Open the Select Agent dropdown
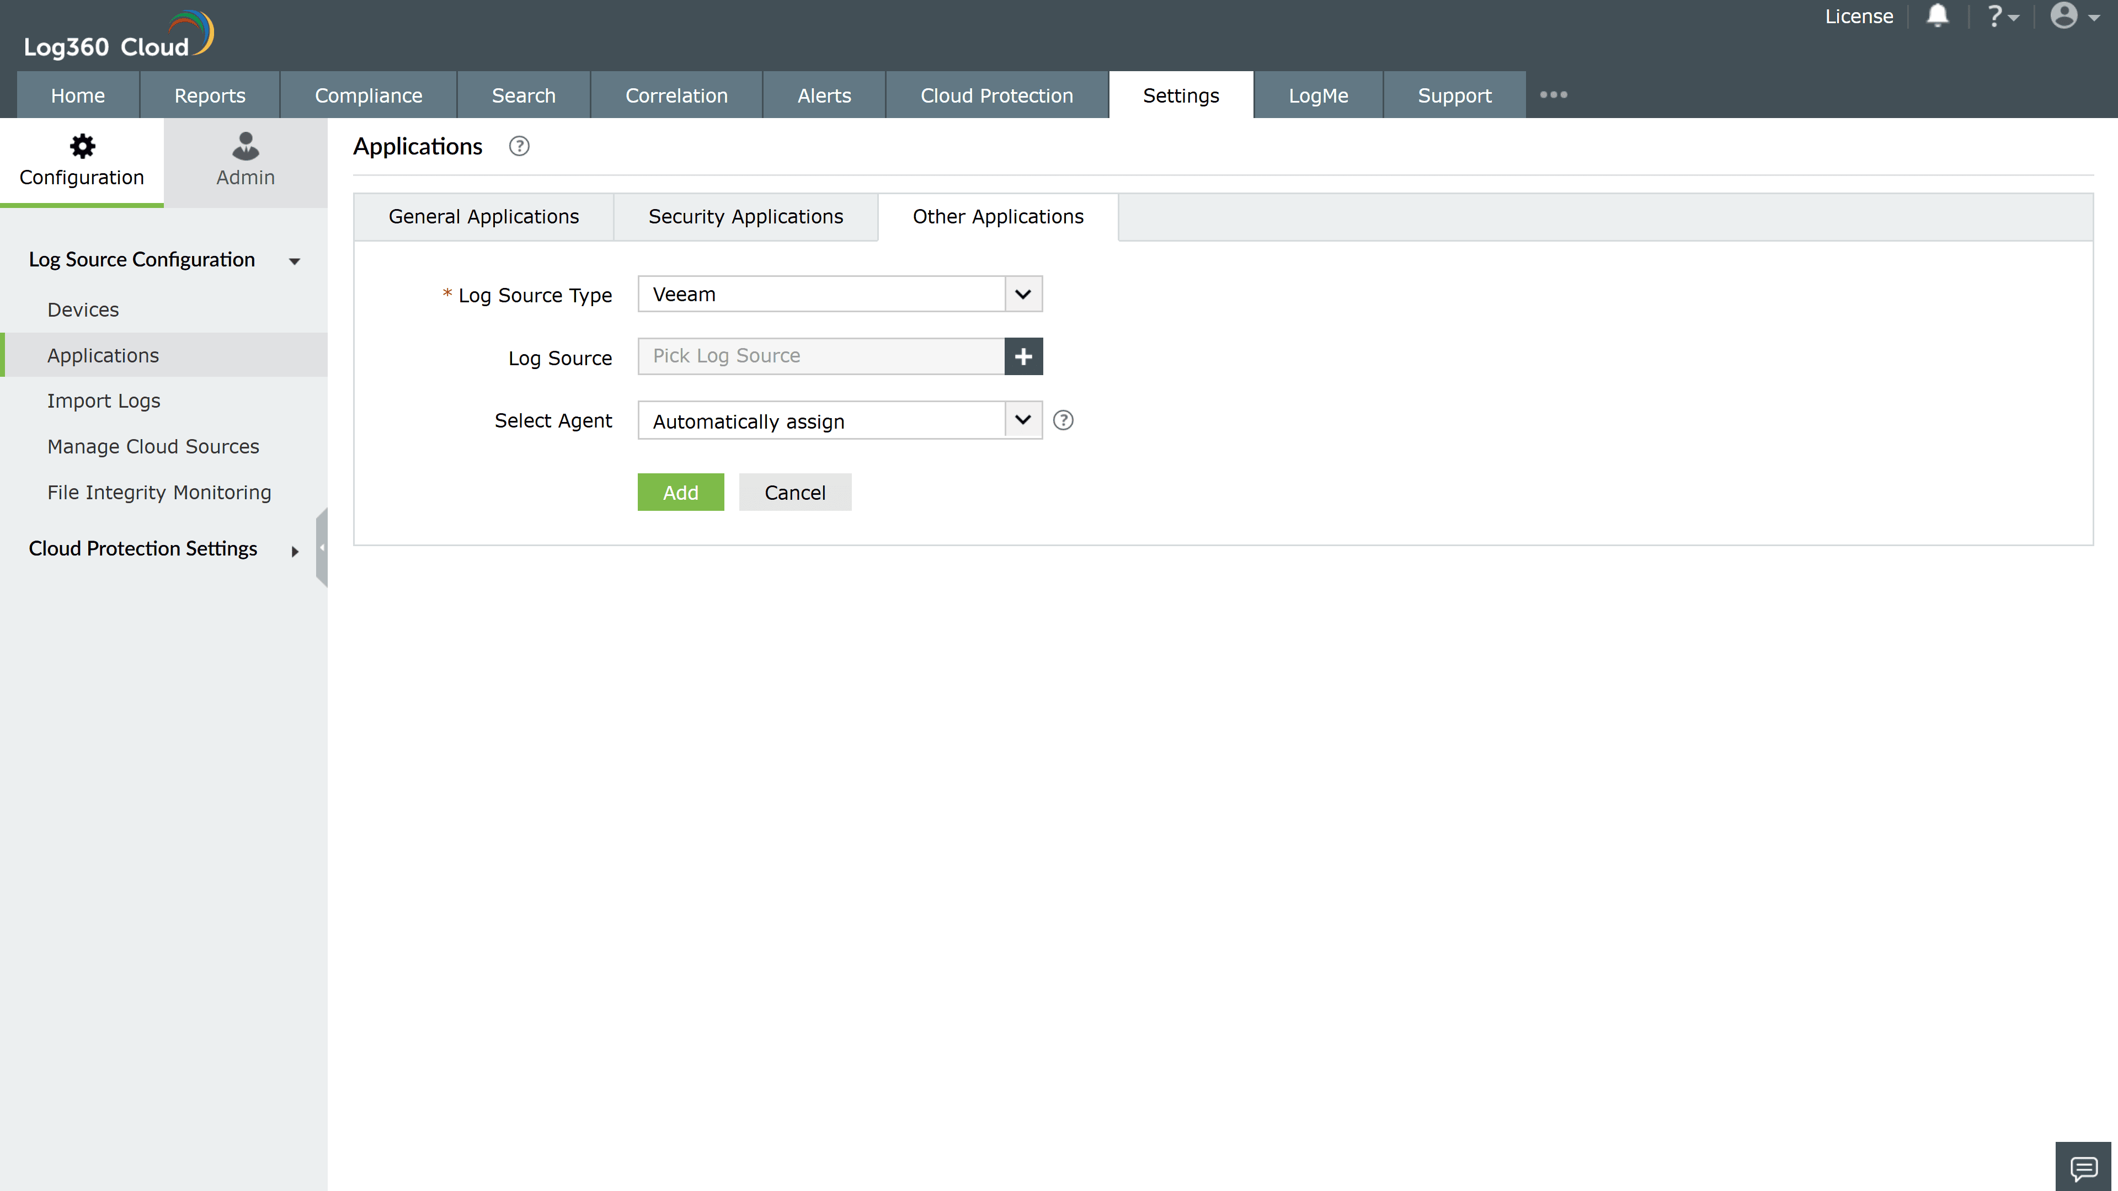The width and height of the screenshot is (2118, 1191). coord(1023,420)
